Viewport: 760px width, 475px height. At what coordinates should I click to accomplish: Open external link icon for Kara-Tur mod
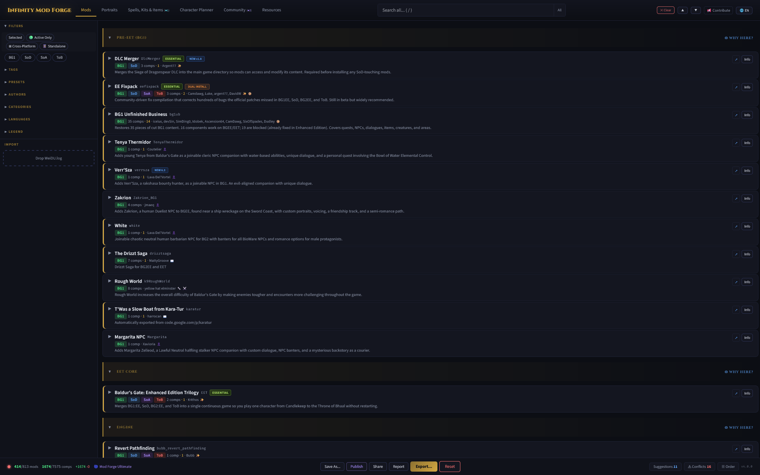[x=736, y=310]
